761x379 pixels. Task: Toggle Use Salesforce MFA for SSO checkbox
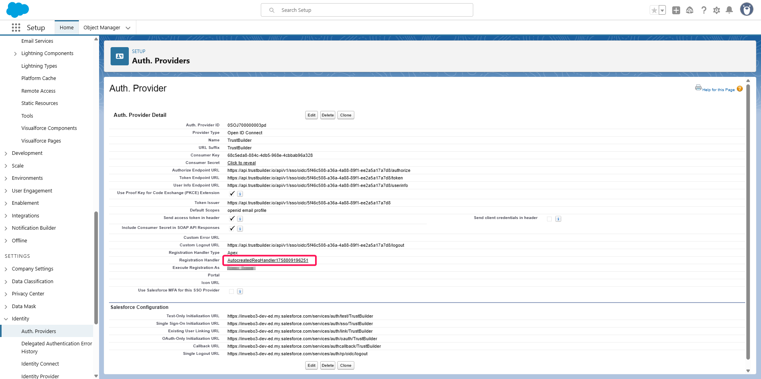coord(231,291)
